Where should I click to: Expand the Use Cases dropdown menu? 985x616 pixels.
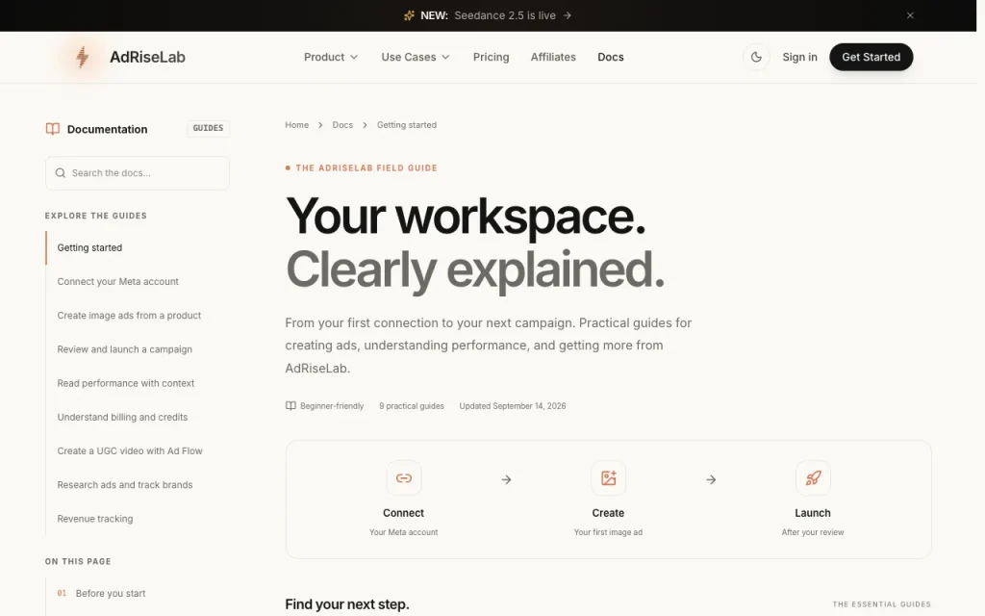click(x=416, y=57)
